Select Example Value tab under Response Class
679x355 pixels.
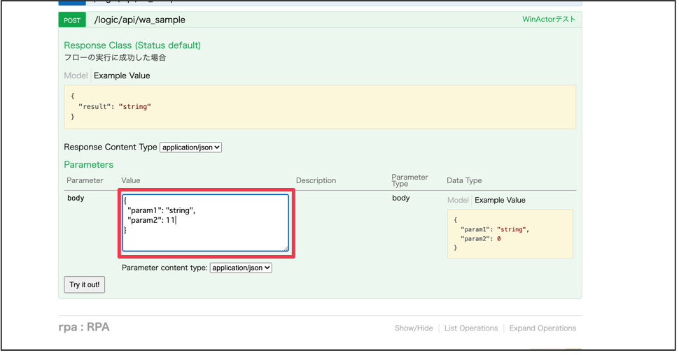(x=122, y=75)
